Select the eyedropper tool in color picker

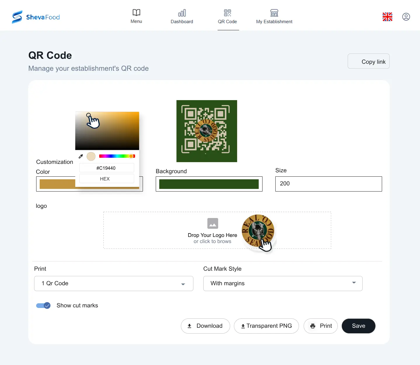pyautogui.click(x=81, y=156)
